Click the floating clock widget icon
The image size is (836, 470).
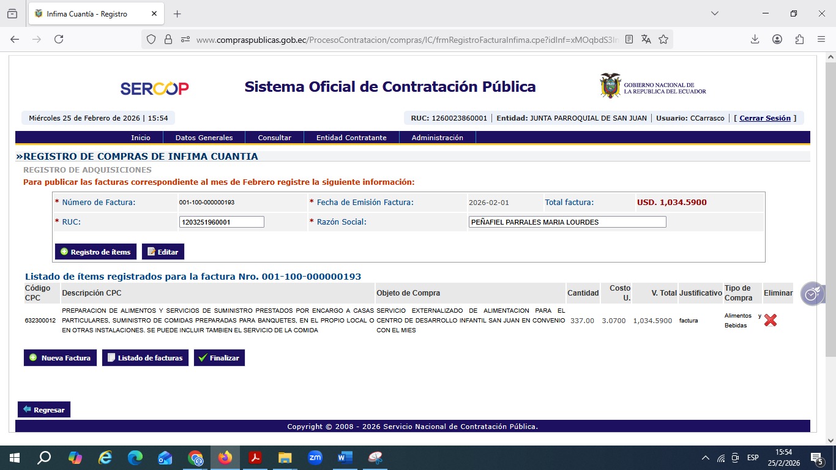(x=812, y=294)
